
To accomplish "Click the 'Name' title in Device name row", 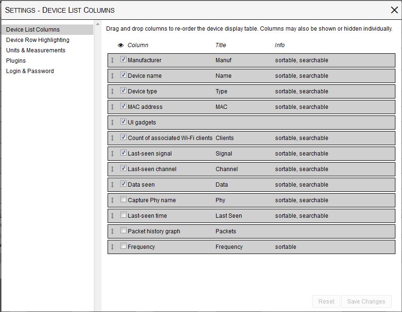I will [x=224, y=76].
